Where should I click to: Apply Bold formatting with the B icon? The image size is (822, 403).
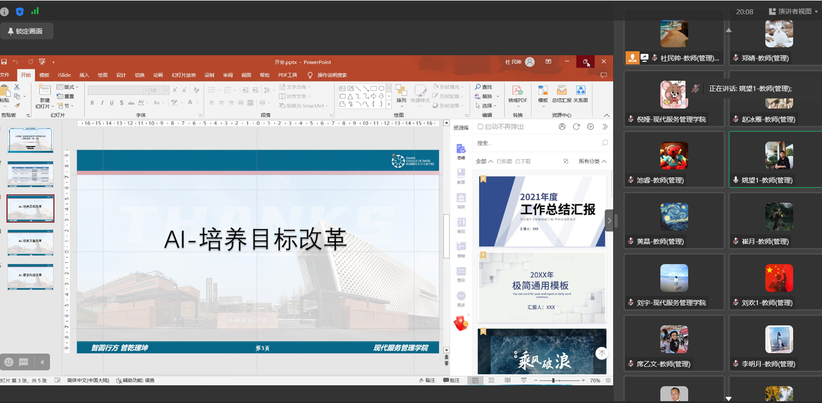pyautogui.click(x=92, y=103)
